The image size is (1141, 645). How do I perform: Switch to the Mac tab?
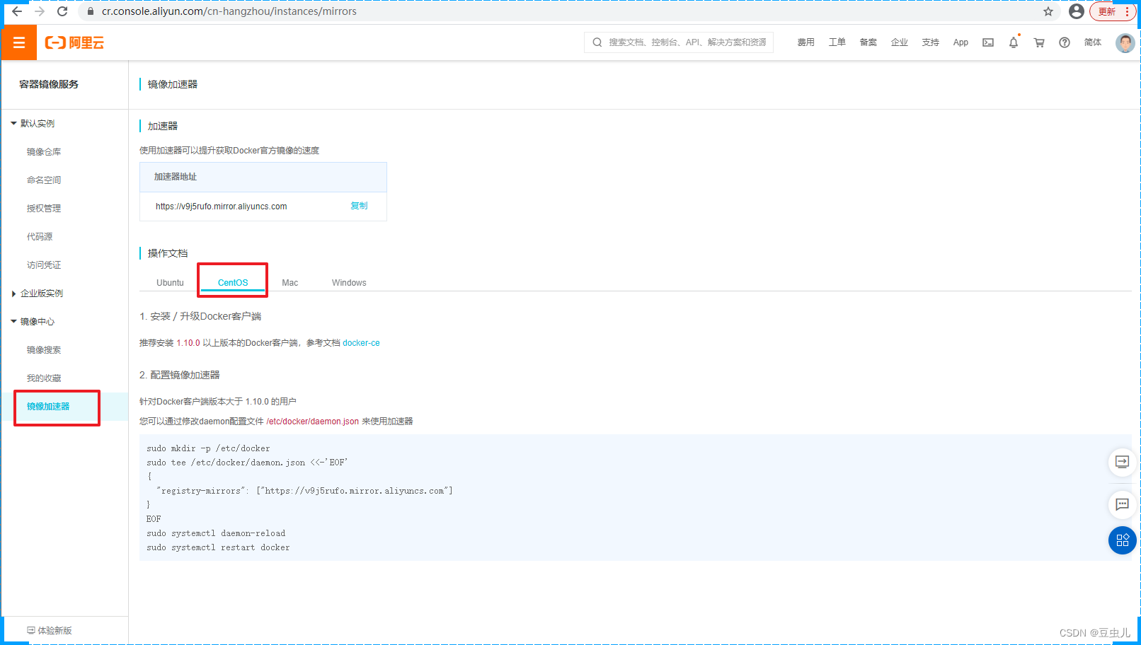290,282
